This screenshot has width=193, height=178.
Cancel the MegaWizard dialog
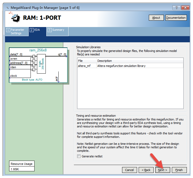tap(129, 170)
